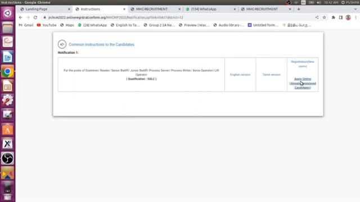This screenshot has height=202, width=360.
Task: Open System Settings gear-and-wrench icon in launcher
Action: [7, 100]
